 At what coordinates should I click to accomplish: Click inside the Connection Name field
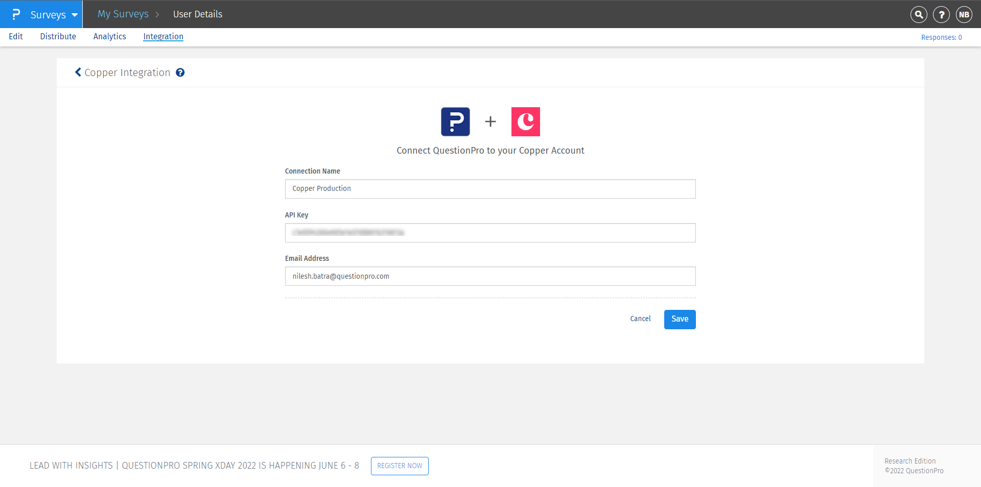click(x=490, y=189)
